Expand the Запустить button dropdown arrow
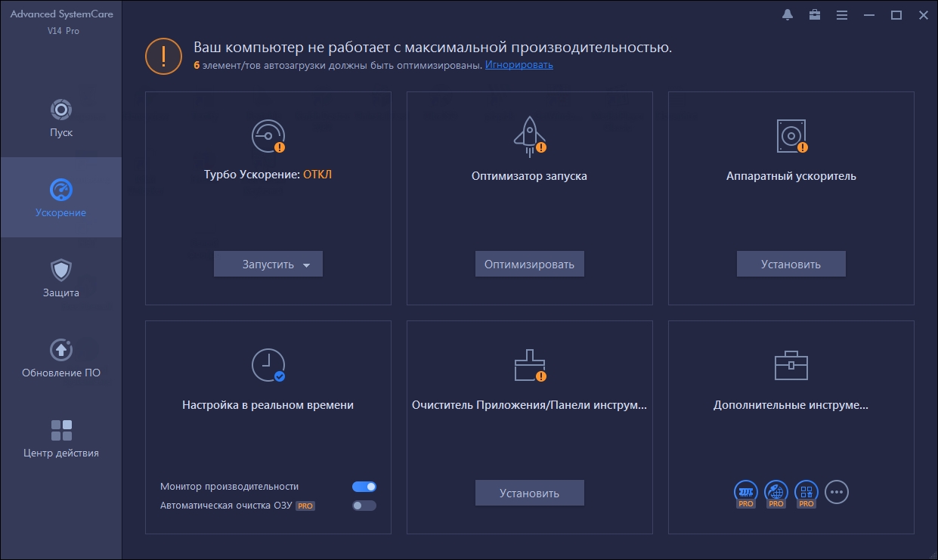The width and height of the screenshot is (938, 560). tap(306, 265)
